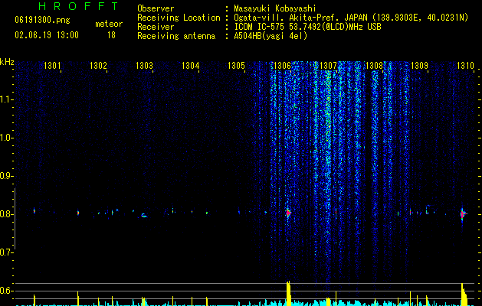482x306 pixels.
Task: Click the date stamp 02.06.19 13:00
Action: click(47, 34)
